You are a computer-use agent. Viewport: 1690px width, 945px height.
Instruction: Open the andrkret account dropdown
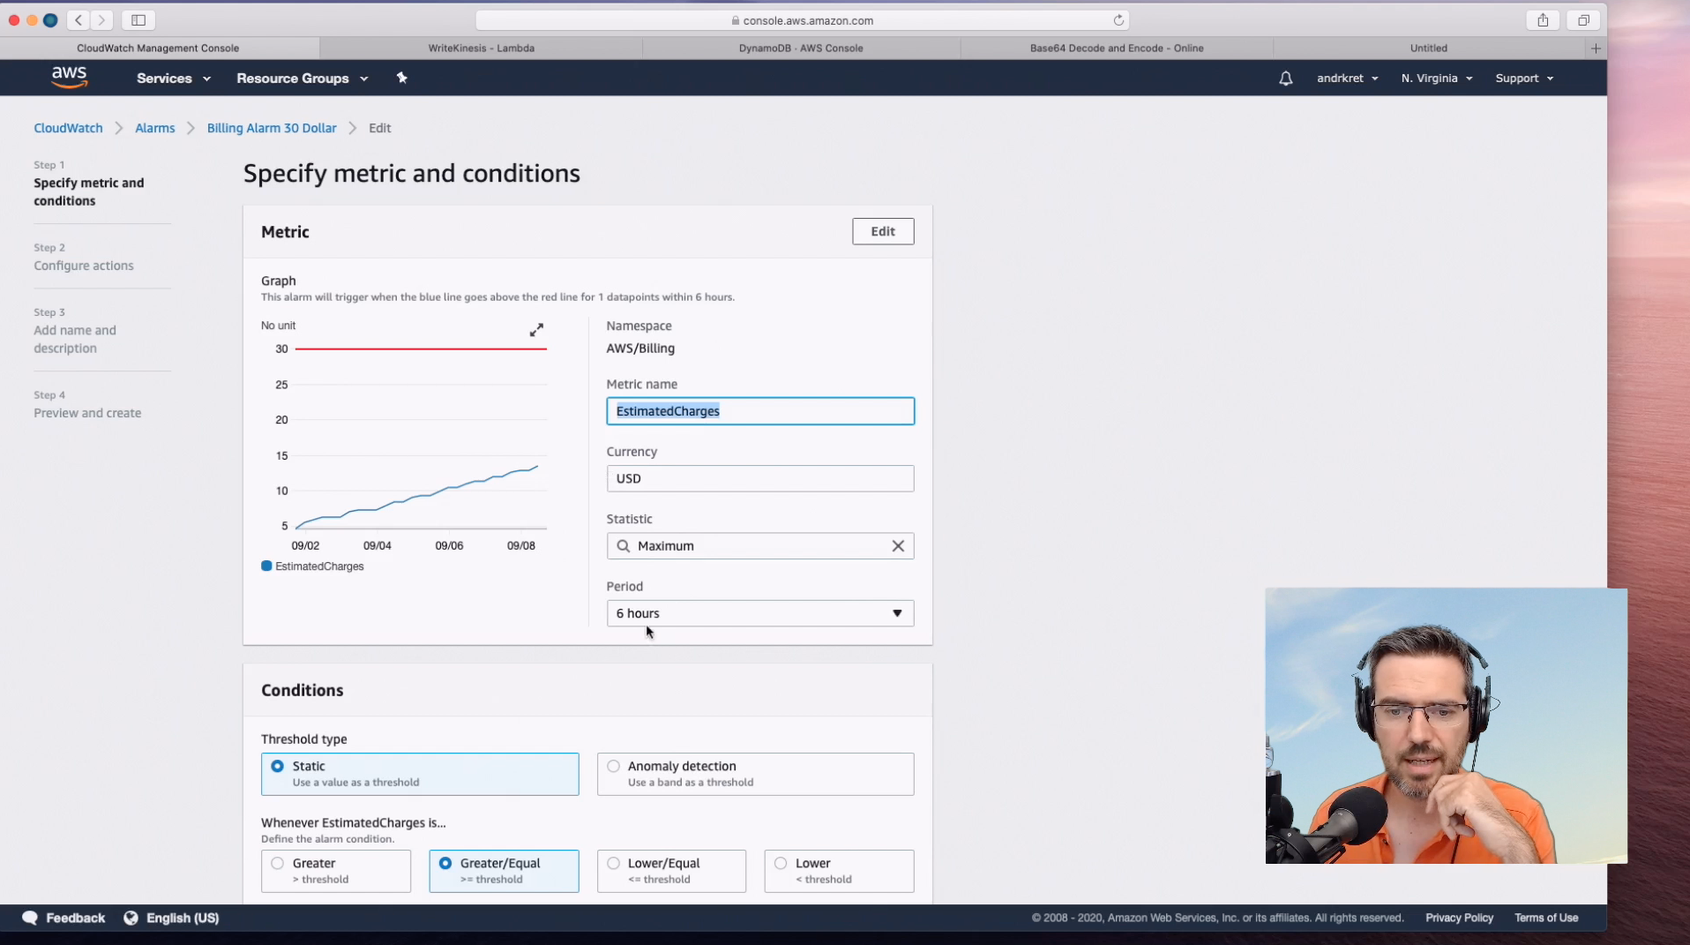[x=1347, y=79]
